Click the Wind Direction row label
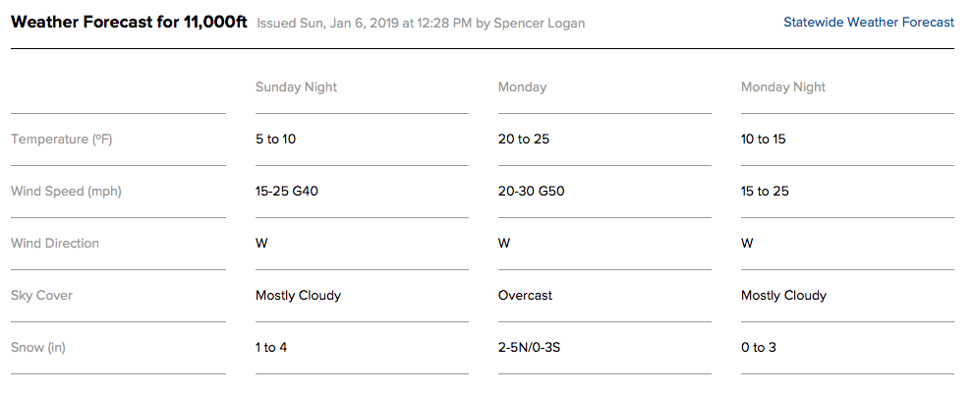This screenshot has width=974, height=397. pos(55,243)
